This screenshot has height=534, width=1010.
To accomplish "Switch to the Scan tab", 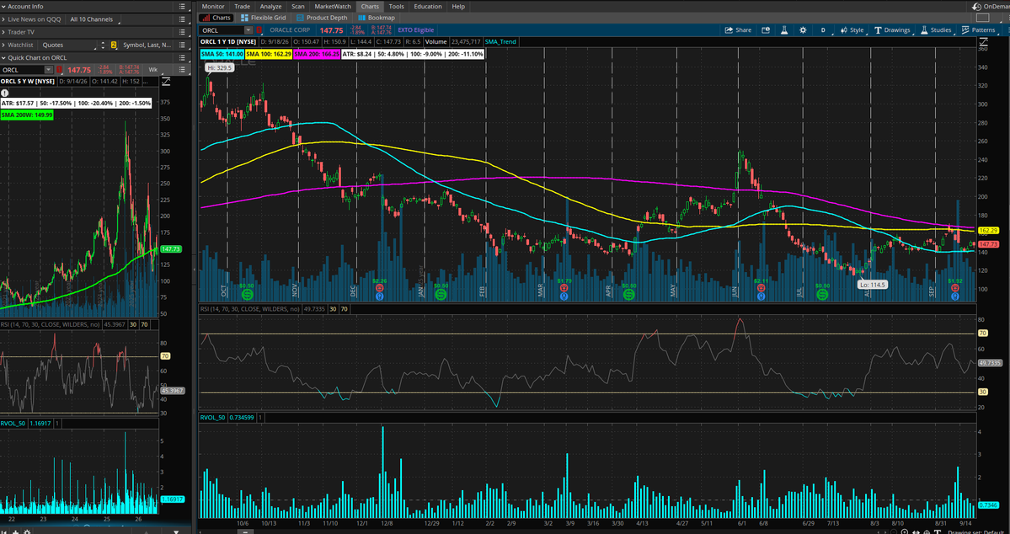I will click(297, 6).
